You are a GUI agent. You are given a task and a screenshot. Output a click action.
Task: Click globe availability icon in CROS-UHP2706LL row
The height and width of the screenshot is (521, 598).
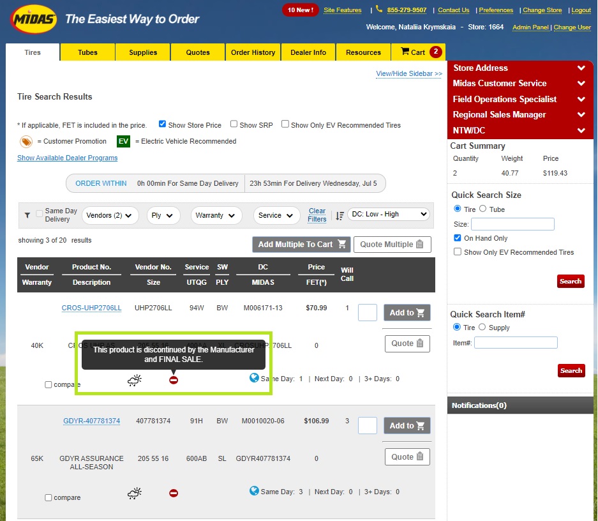coord(254,377)
